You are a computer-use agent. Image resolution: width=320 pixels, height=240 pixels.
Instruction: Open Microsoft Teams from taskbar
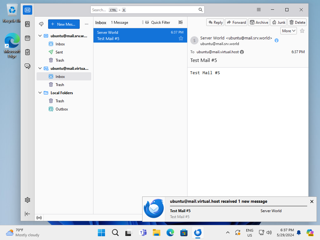[x=143, y=232]
